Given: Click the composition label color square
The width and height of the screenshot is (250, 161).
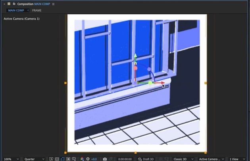Looking at the screenshot, I should point(9,4).
